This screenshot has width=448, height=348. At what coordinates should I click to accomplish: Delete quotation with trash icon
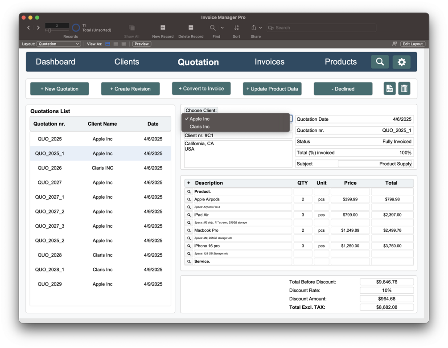[x=404, y=89]
